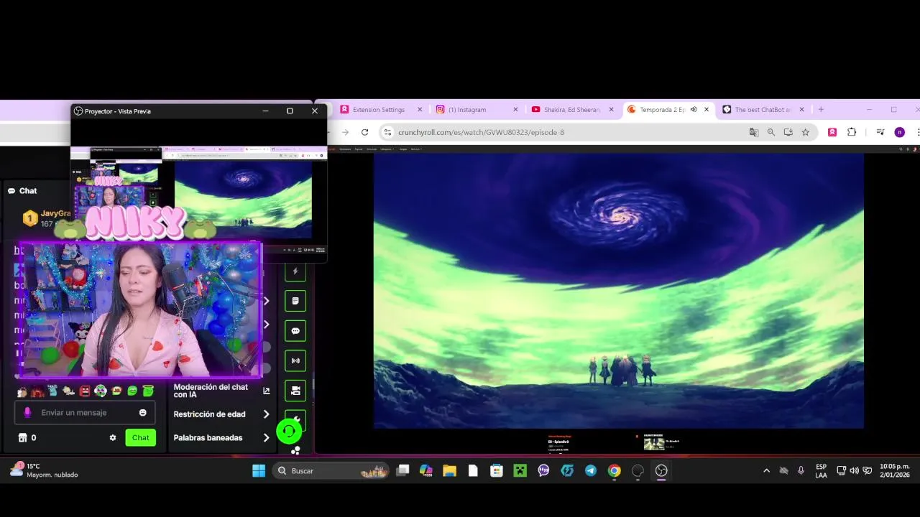The width and height of the screenshot is (920, 517).
Task: Click the Crunchyroll video player
Action: [x=618, y=291]
